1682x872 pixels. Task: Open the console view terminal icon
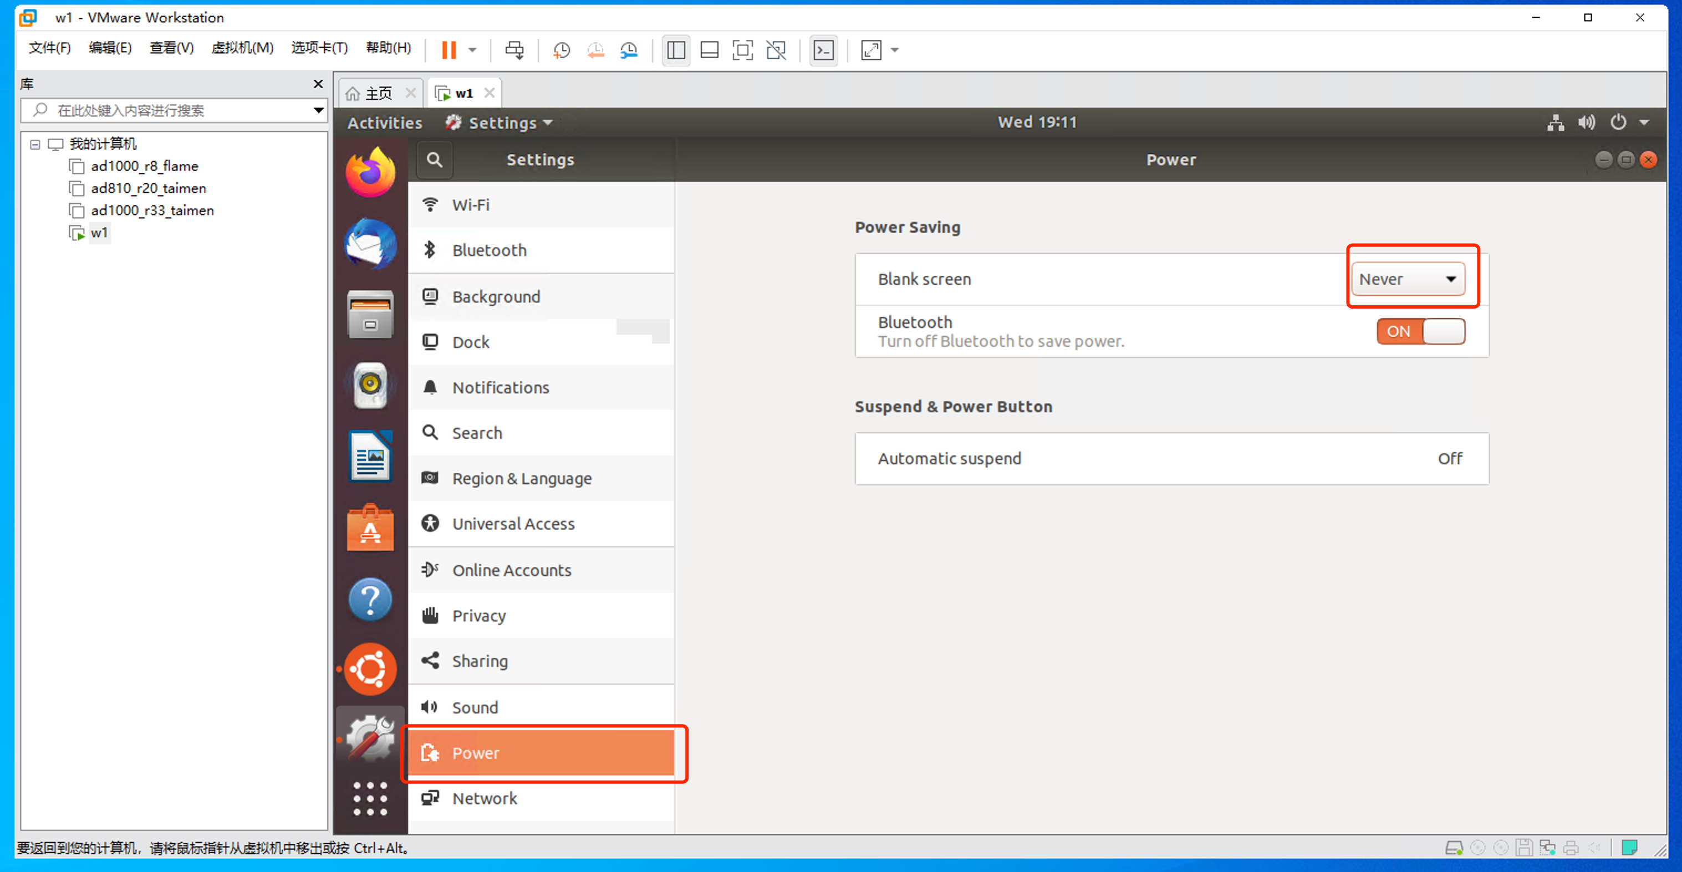coord(823,50)
